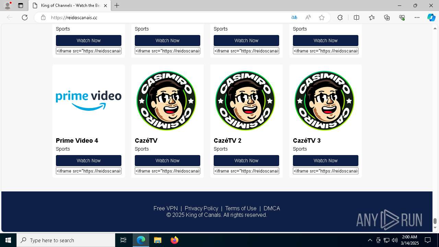Open the Copilot sidebar icon
The height and width of the screenshot is (247, 439).
431,17
